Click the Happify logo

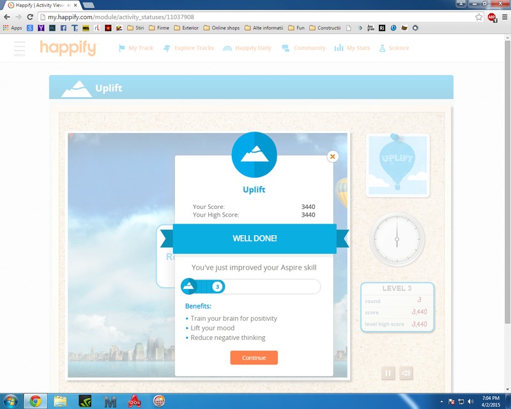[68, 48]
